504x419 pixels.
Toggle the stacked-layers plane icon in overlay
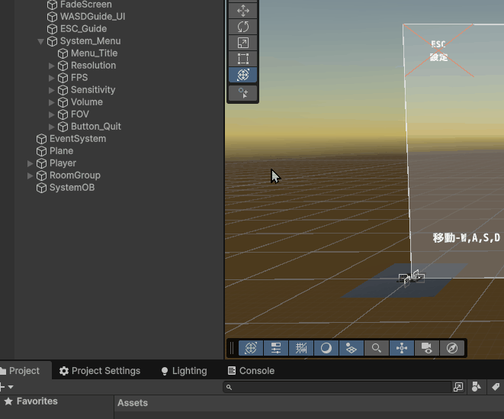click(352, 348)
